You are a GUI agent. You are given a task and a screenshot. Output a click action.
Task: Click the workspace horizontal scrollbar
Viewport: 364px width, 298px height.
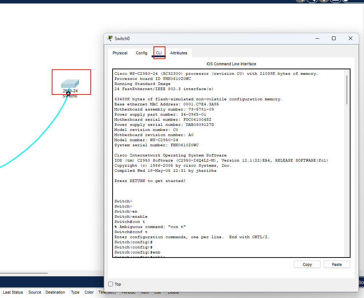click(24, 273)
